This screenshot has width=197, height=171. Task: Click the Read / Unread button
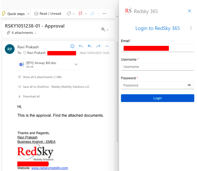coord(48,14)
